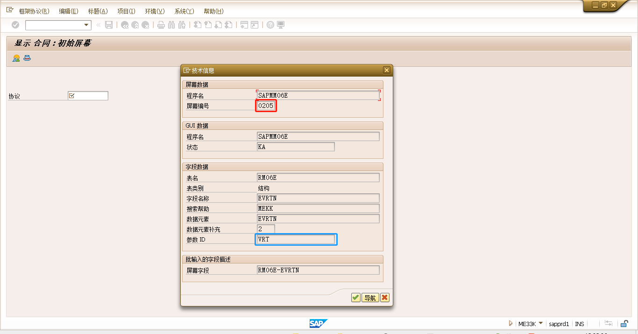The image size is (638, 334).
Task: Open the 环境(V) menu
Action: [x=155, y=11]
